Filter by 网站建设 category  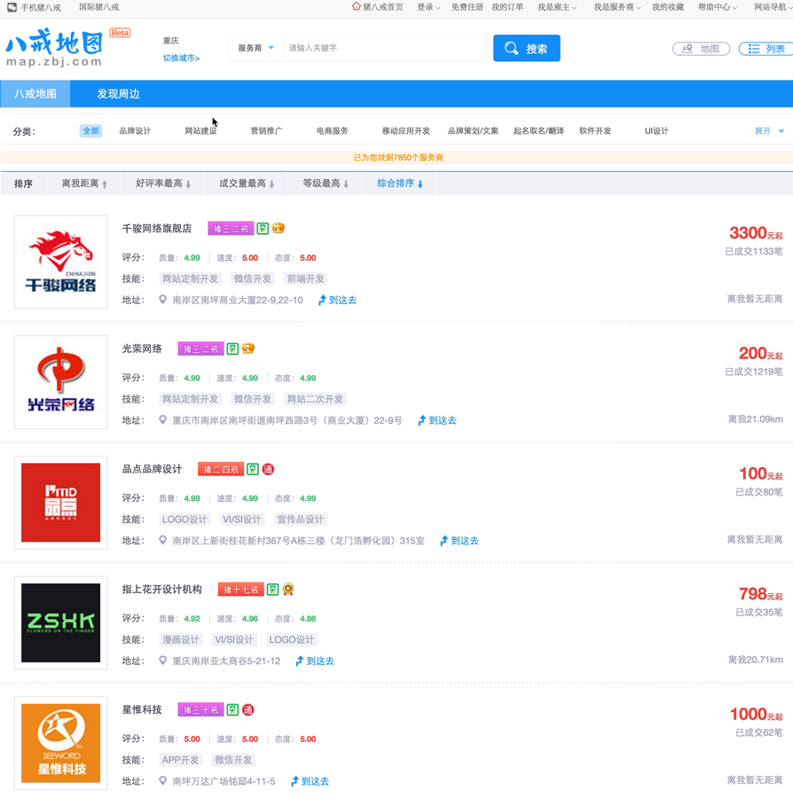200,131
